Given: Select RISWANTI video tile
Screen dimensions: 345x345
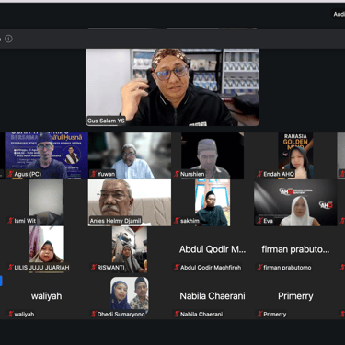Looking at the screenshot, I should [x=130, y=249].
